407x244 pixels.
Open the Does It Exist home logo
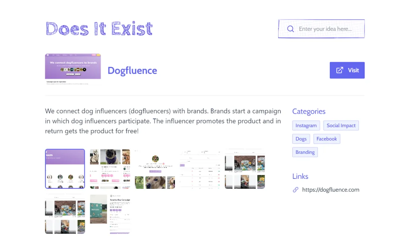(x=99, y=29)
